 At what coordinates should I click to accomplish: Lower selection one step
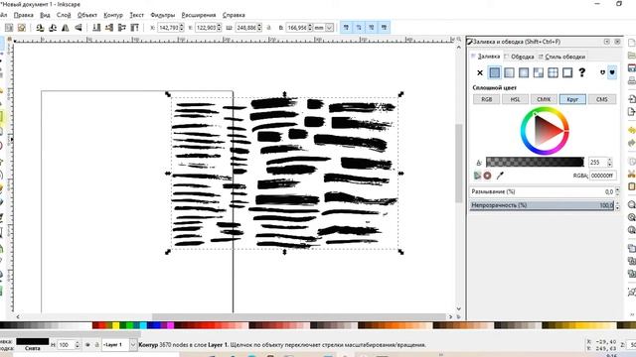pyautogui.click(x=109, y=28)
